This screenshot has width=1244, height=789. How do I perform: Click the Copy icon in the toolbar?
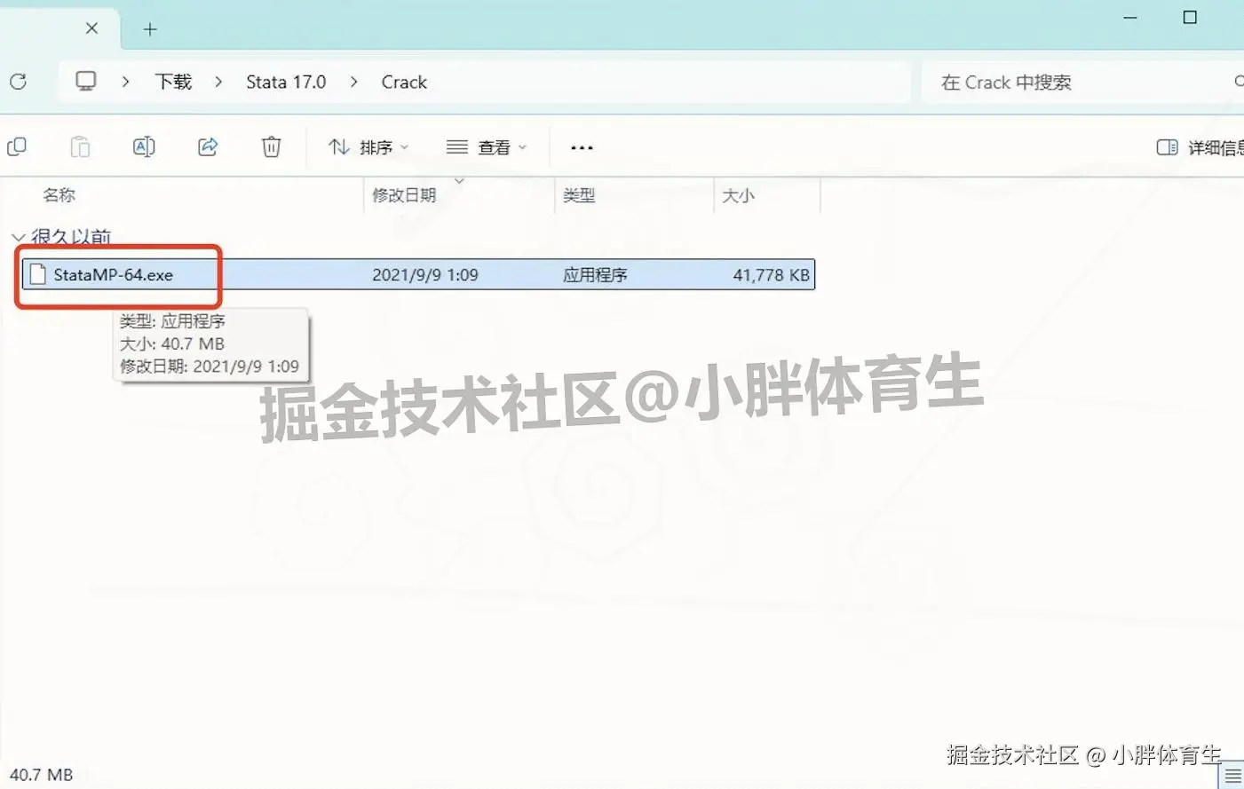(x=17, y=146)
